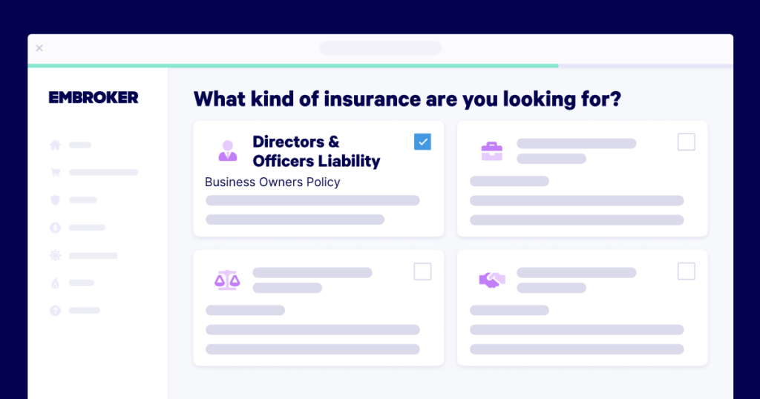Click the flame icon in the sidebar

pyautogui.click(x=55, y=283)
